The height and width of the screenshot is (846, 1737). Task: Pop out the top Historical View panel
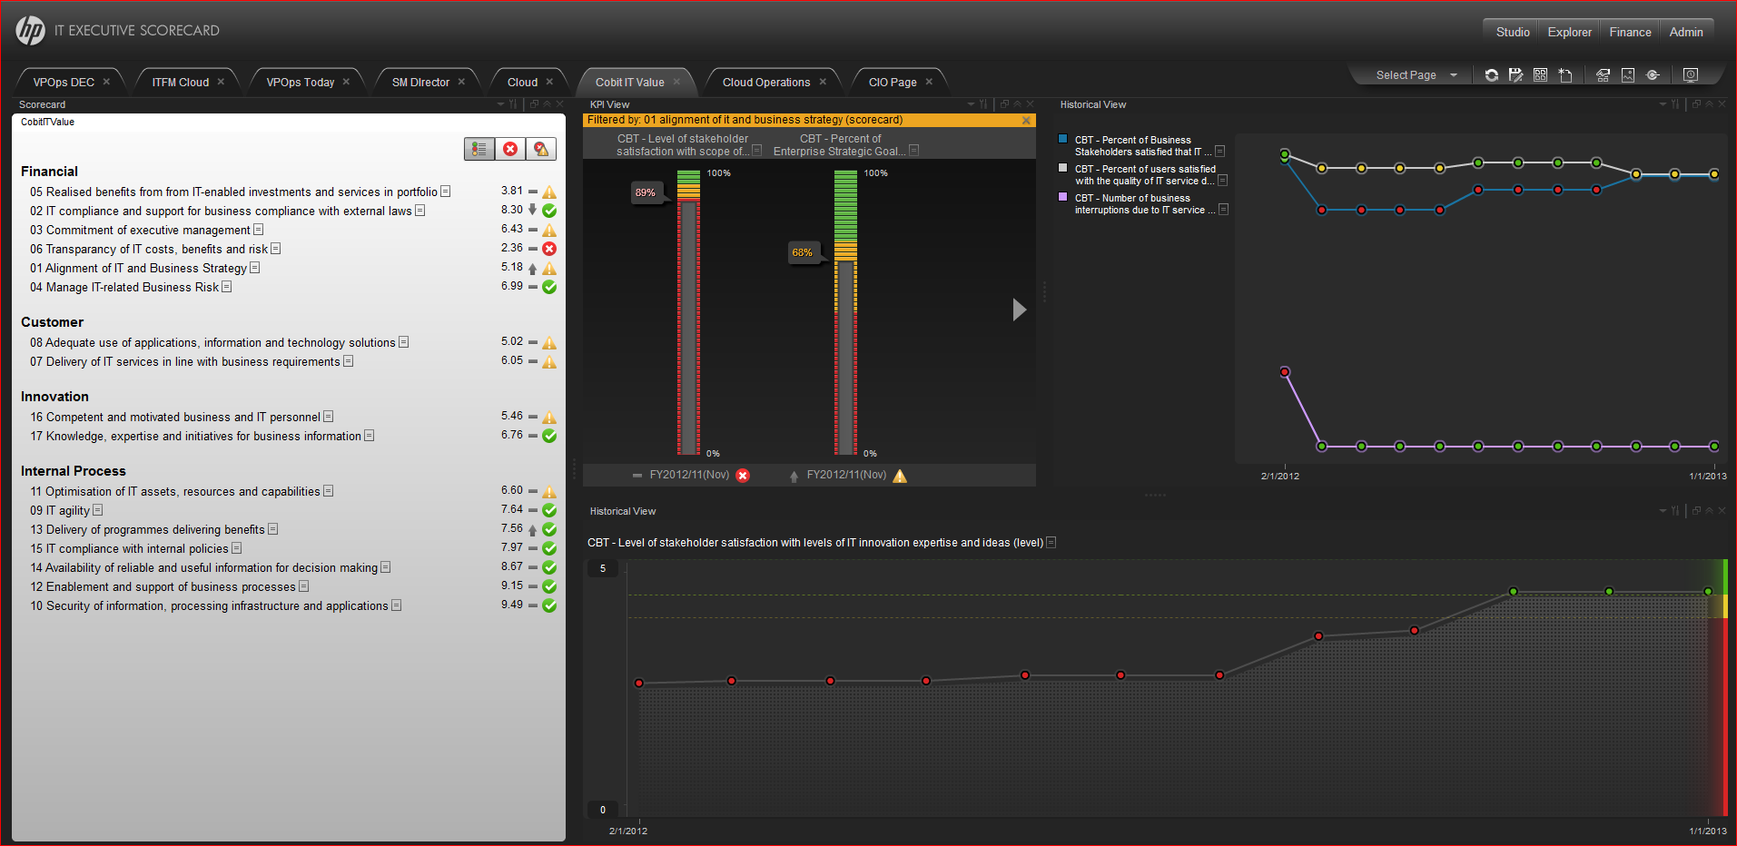pyautogui.click(x=1696, y=104)
